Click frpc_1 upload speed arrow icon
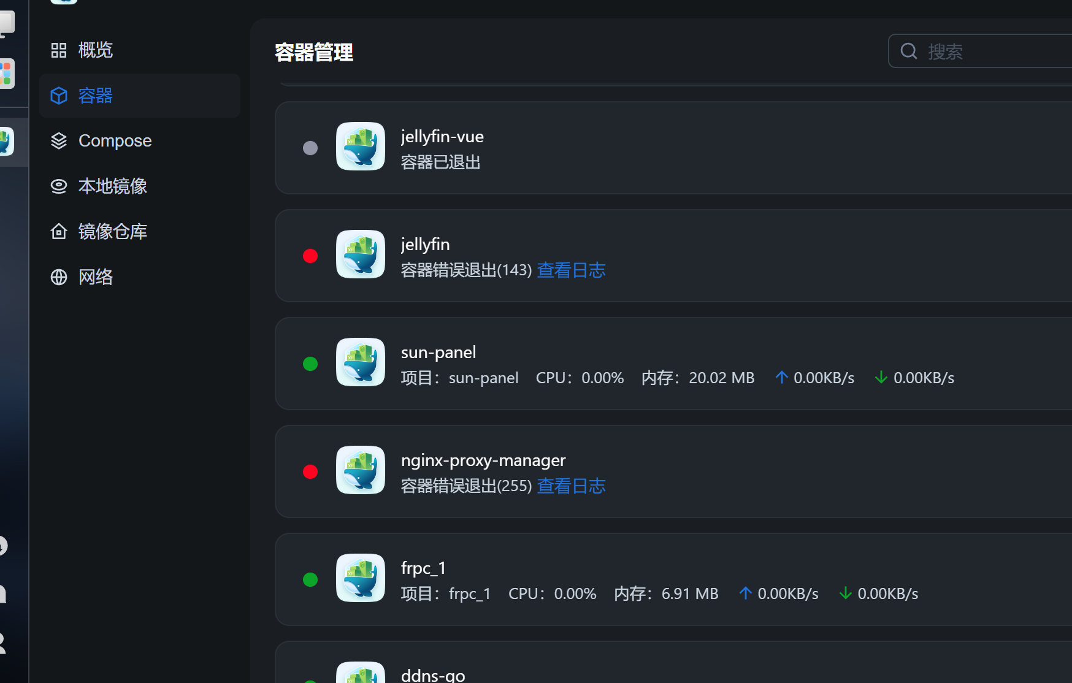The width and height of the screenshot is (1072, 683). point(745,593)
